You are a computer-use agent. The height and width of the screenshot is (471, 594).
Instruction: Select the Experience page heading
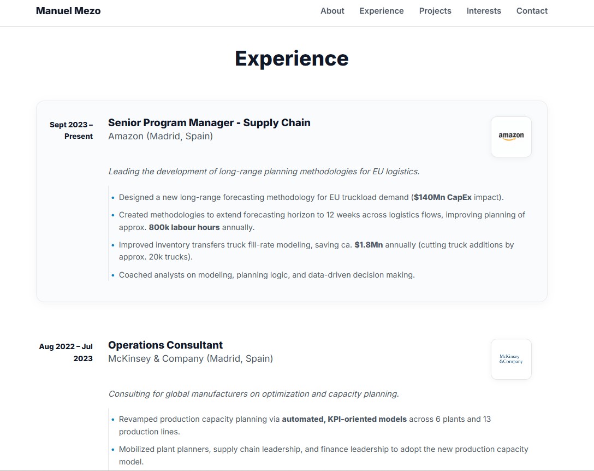point(292,58)
